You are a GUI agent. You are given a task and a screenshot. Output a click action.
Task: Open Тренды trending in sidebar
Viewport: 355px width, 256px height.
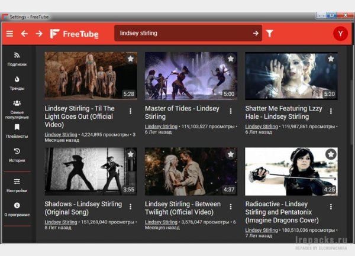17,83
